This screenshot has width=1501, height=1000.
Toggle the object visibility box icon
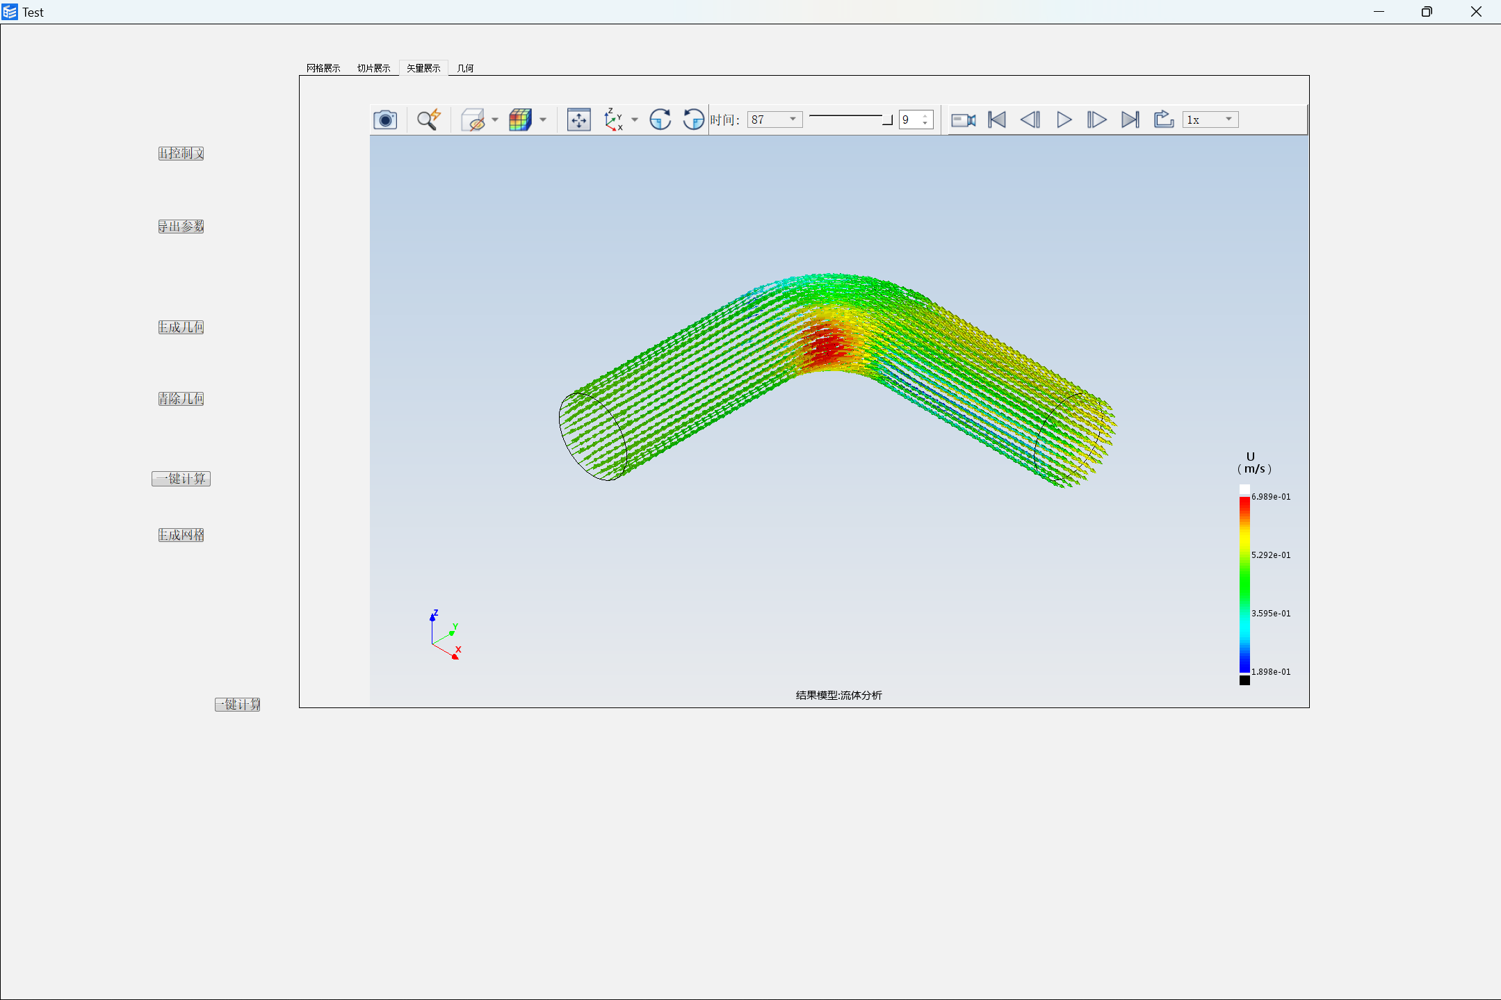[x=473, y=120]
